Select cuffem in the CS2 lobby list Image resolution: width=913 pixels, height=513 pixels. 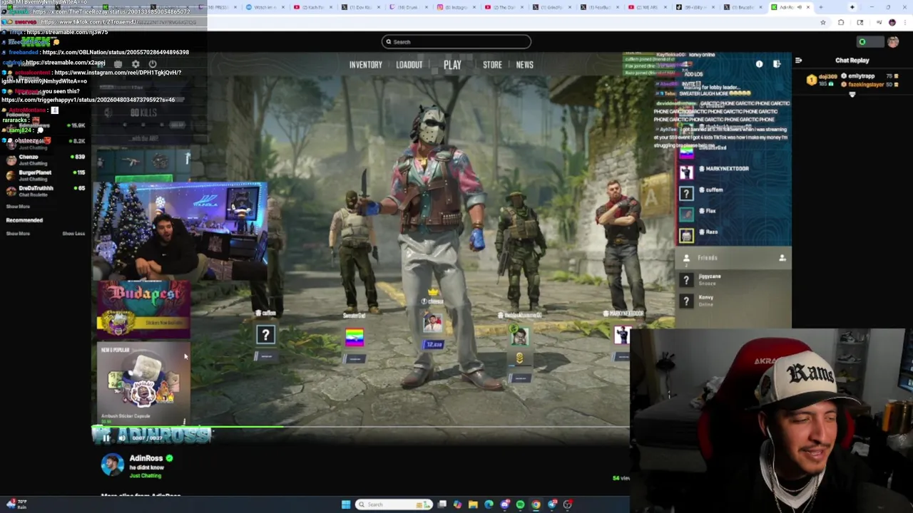(x=733, y=192)
